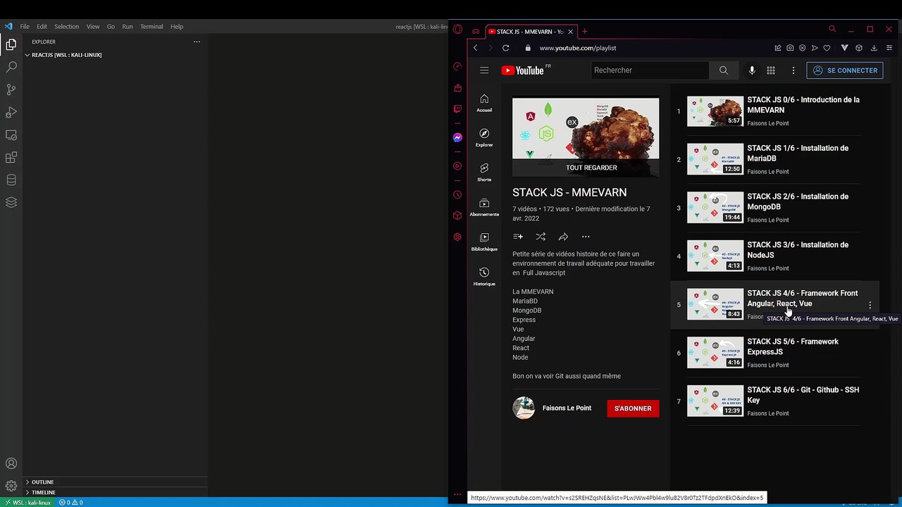Open Messenger in the Opera GX sidebar
This screenshot has height=507, width=902.
pos(457,137)
